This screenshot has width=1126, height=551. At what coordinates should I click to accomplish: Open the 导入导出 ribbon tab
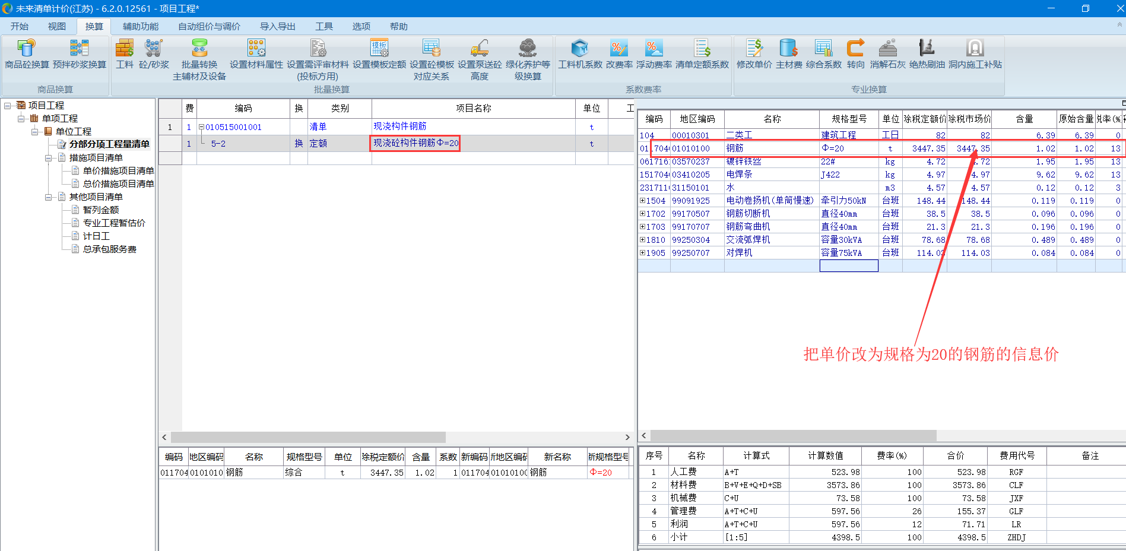[x=278, y=26]
